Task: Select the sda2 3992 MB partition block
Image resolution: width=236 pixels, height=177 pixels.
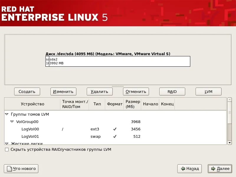Action: click(x=120, y=61)
